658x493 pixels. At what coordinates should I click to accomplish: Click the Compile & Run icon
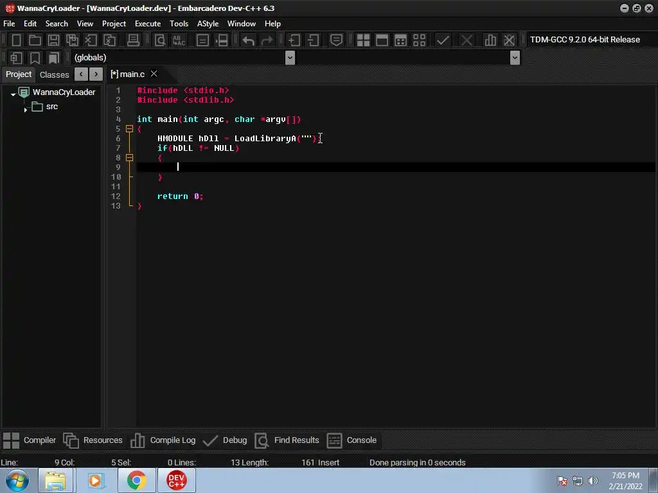401,40
